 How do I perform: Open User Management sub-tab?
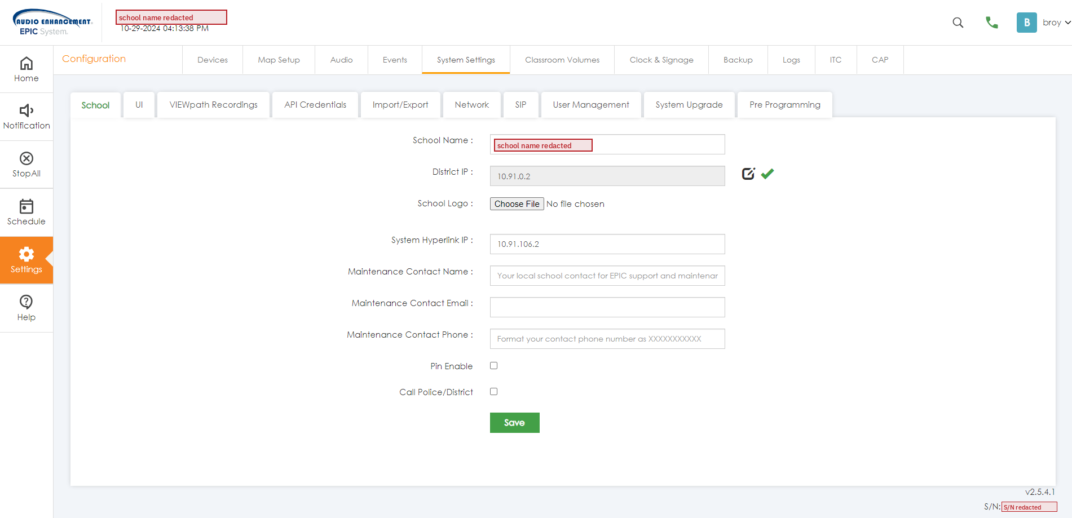[591, 105]
